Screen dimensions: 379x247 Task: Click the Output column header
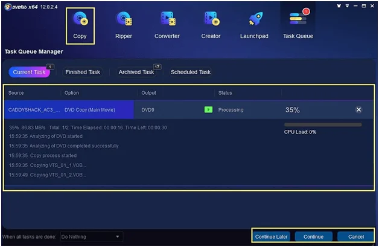[x=148, y=93]
